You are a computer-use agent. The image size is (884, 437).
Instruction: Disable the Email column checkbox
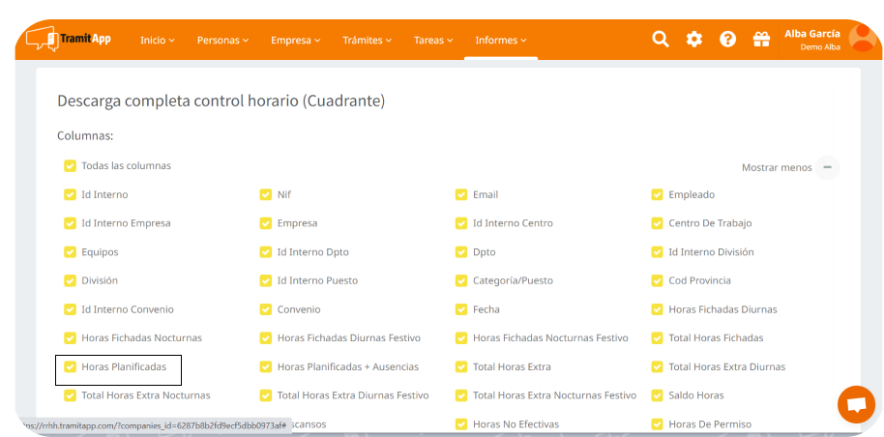pyautogui.click(x=461, y=194)
